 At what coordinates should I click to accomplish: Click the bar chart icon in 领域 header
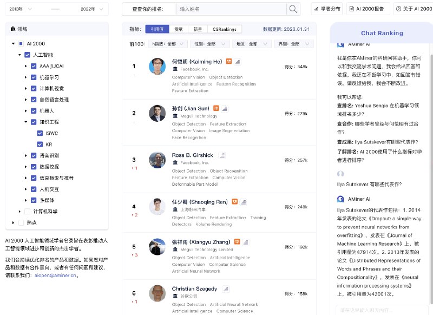[x=12, y=29]
